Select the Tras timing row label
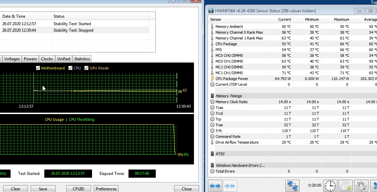377x192 pixels. 219,125
